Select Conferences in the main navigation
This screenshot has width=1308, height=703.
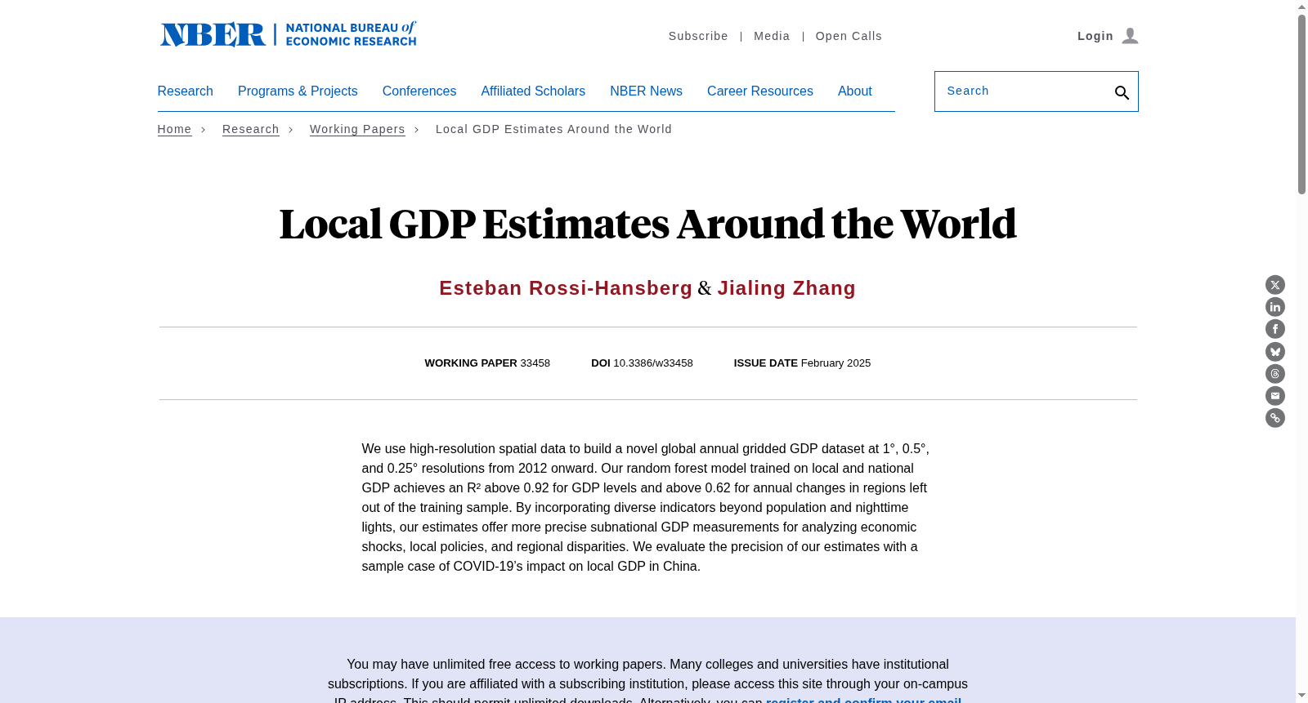419,91
